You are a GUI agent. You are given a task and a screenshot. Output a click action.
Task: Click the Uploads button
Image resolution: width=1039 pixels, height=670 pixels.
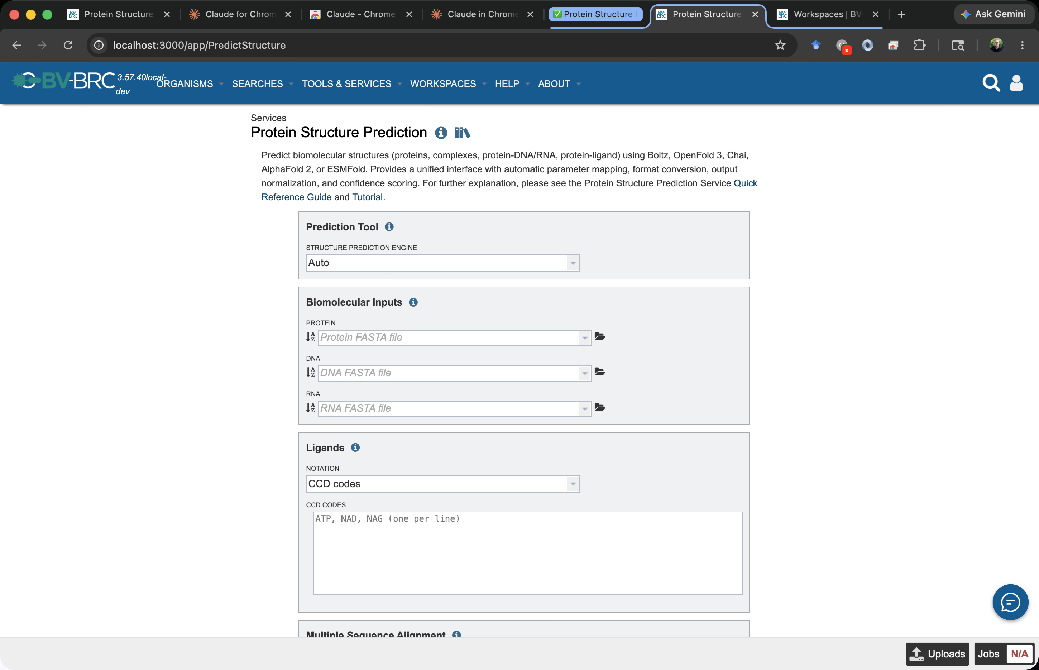(x=937, y=654)
